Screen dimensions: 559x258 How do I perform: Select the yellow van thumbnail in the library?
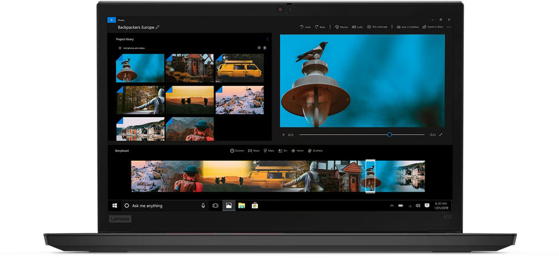click(x=240, y=68)
